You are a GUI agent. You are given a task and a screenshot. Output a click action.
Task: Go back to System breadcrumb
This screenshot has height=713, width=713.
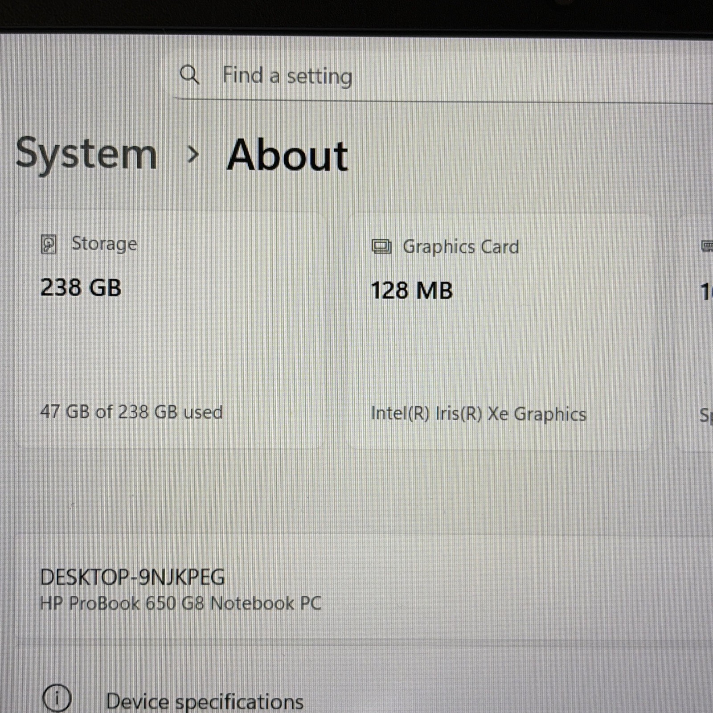tap(86, 154)
